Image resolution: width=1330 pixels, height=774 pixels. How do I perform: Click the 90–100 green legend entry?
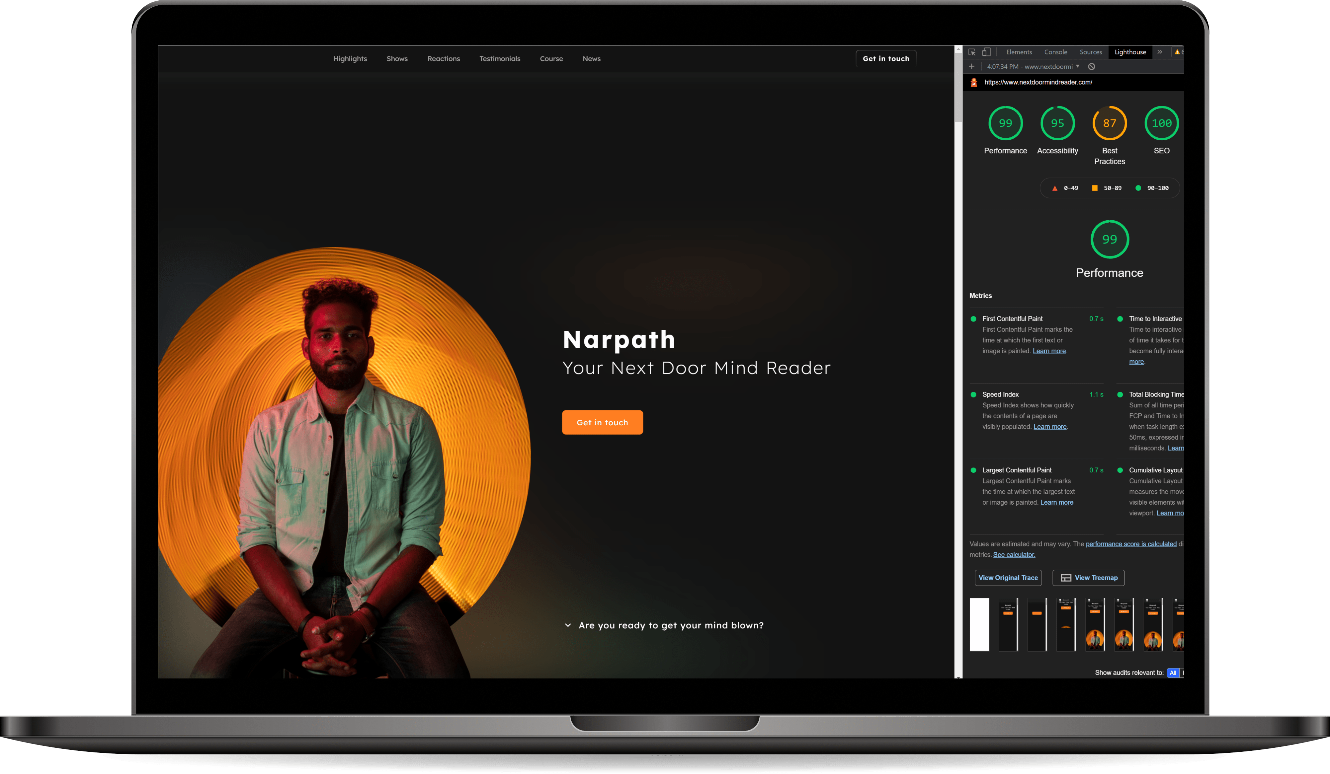pyautogui.click(x=1152, y=188)
